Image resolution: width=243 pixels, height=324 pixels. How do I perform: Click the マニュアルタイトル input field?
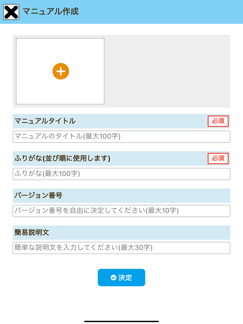(121, 137)
